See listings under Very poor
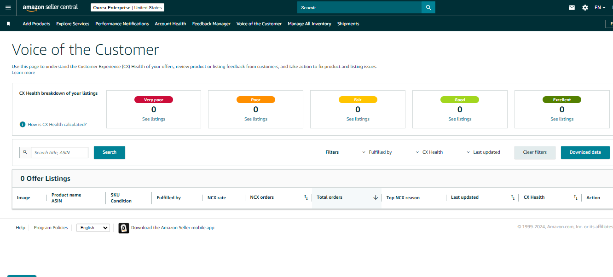 (x=154, y=119)
